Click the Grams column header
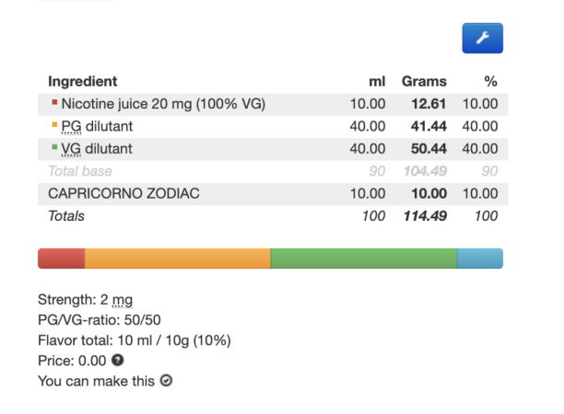Image resolution: width=564 pixels, height=414 pixels. 424,82
